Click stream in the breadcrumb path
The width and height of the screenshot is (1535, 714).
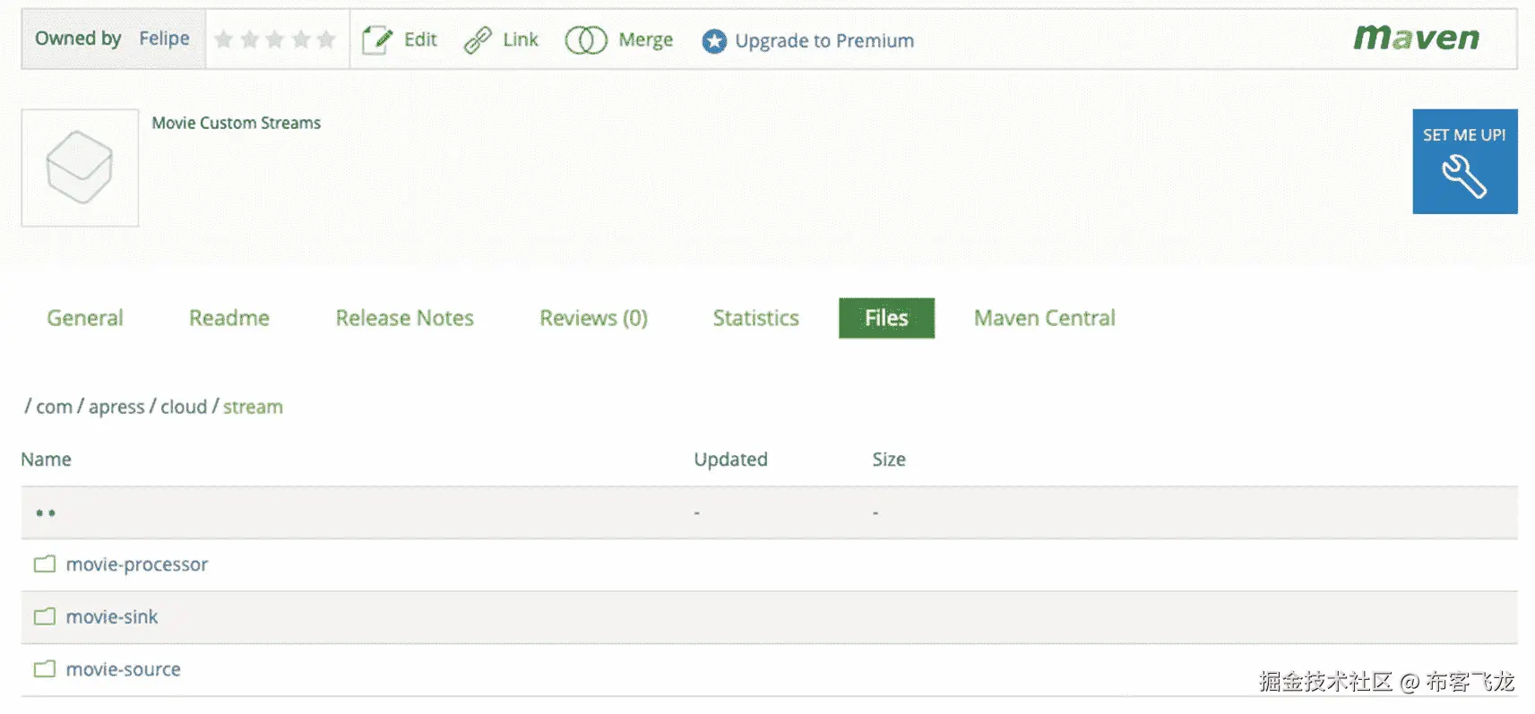point(253,407)
